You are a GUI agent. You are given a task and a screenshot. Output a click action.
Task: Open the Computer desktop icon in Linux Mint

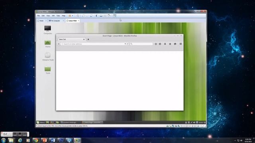[x=48, y=30]
